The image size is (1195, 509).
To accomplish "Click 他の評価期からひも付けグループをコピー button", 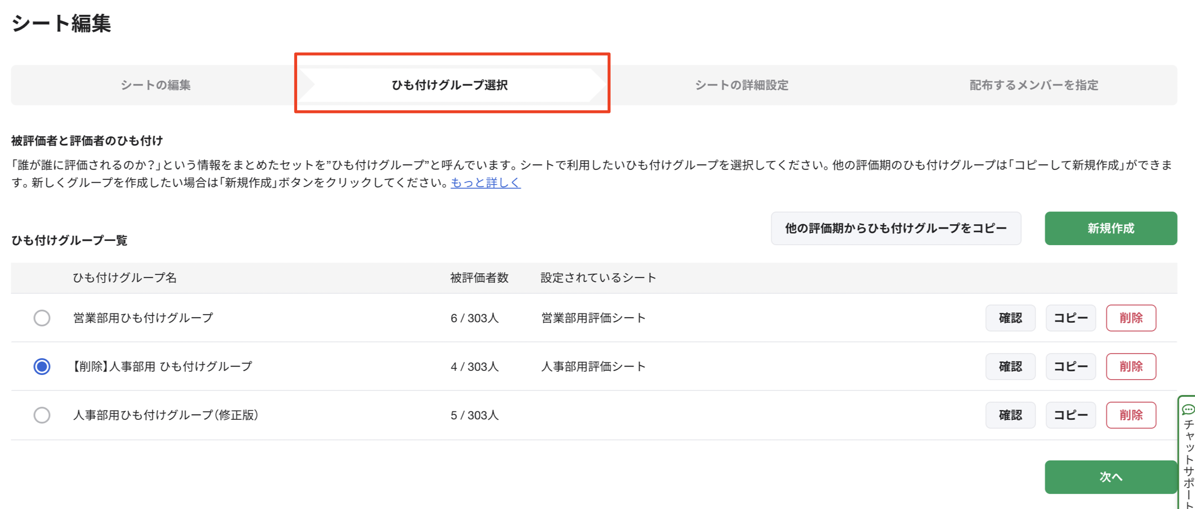I will click(x=896, y=228).
